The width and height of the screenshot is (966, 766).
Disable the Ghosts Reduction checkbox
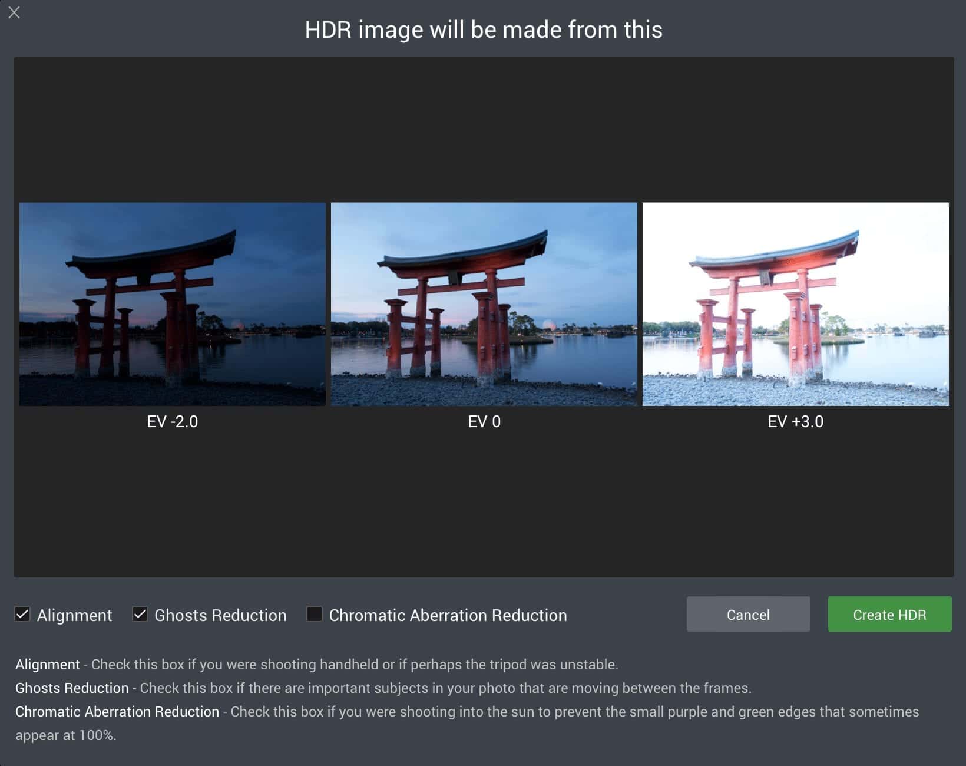(x=140, y=615)
